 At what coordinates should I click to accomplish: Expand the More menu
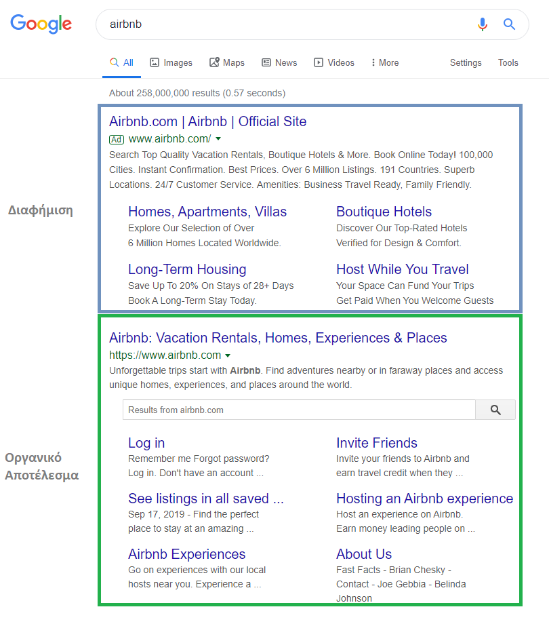pyautogui.click(x=385, y=63)
